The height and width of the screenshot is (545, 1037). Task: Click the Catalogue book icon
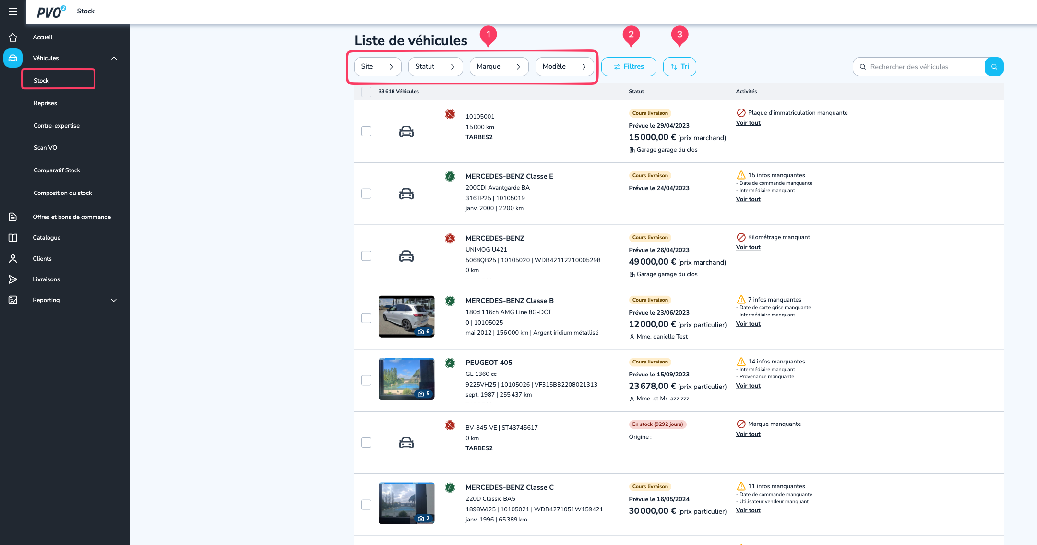[x=13, y=238]
